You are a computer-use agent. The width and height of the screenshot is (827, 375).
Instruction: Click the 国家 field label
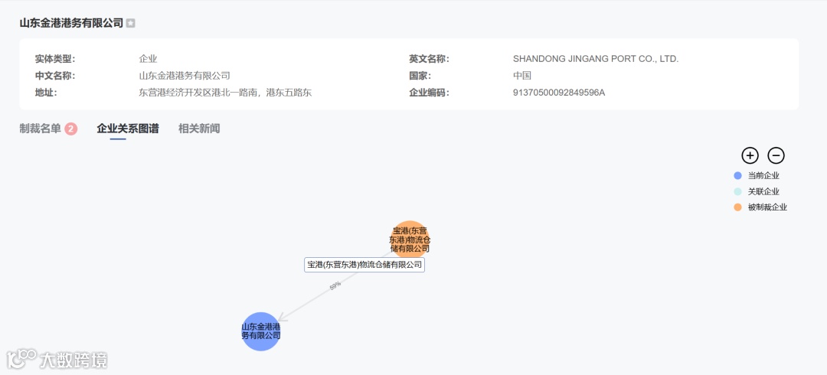(420, 76)
